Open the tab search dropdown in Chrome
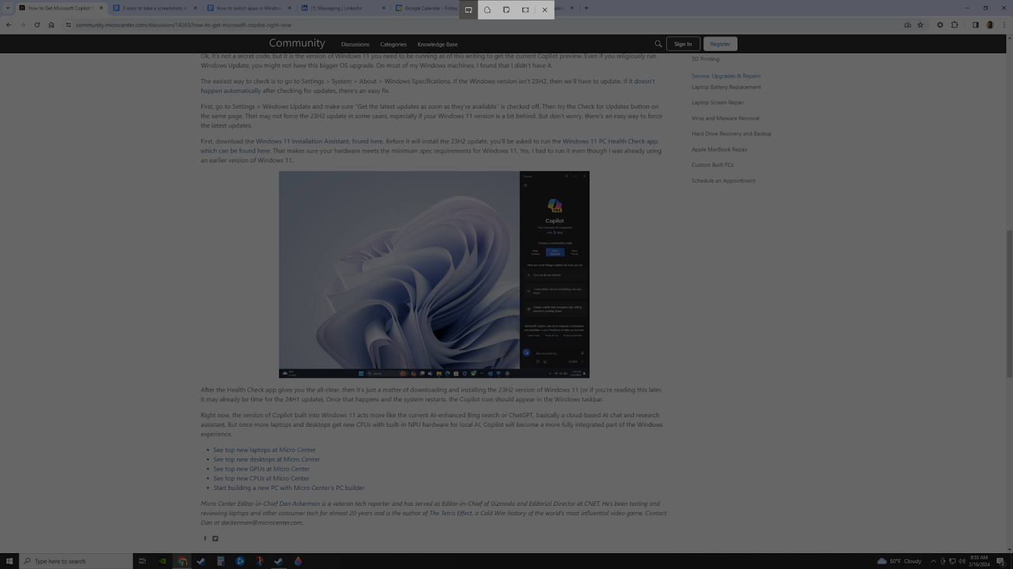This screenshot has width=1013, height=569. point(8,8)
